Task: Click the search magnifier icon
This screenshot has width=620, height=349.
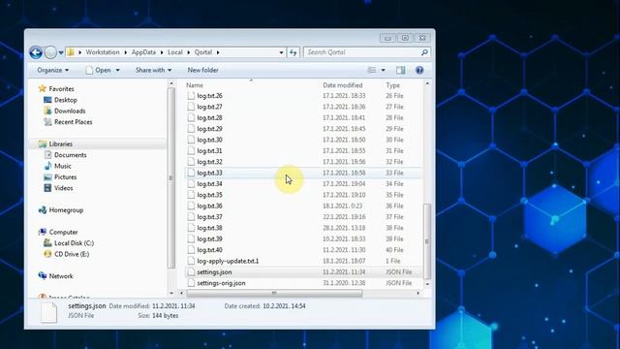Action: pos(424,52)
